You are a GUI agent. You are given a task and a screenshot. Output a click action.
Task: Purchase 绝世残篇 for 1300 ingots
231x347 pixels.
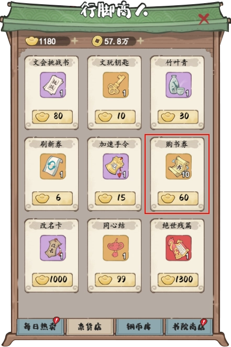point(178,280)
